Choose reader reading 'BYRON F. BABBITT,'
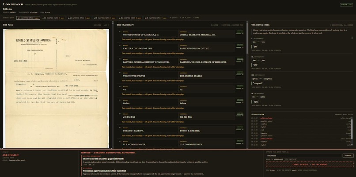 [150, 130]
